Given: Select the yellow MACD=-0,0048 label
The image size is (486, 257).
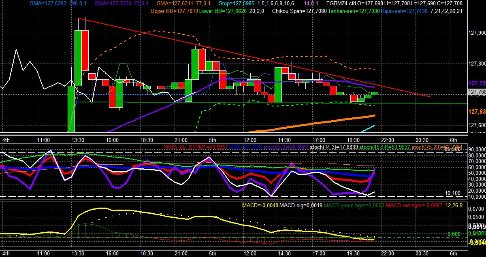Looking at the screenshot, I should [x=260, y=206].
